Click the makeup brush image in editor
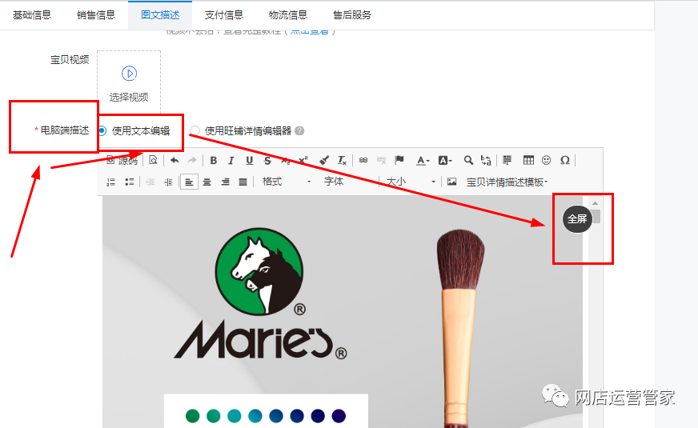Screen dimensions: 698x428 click(459, 328)
